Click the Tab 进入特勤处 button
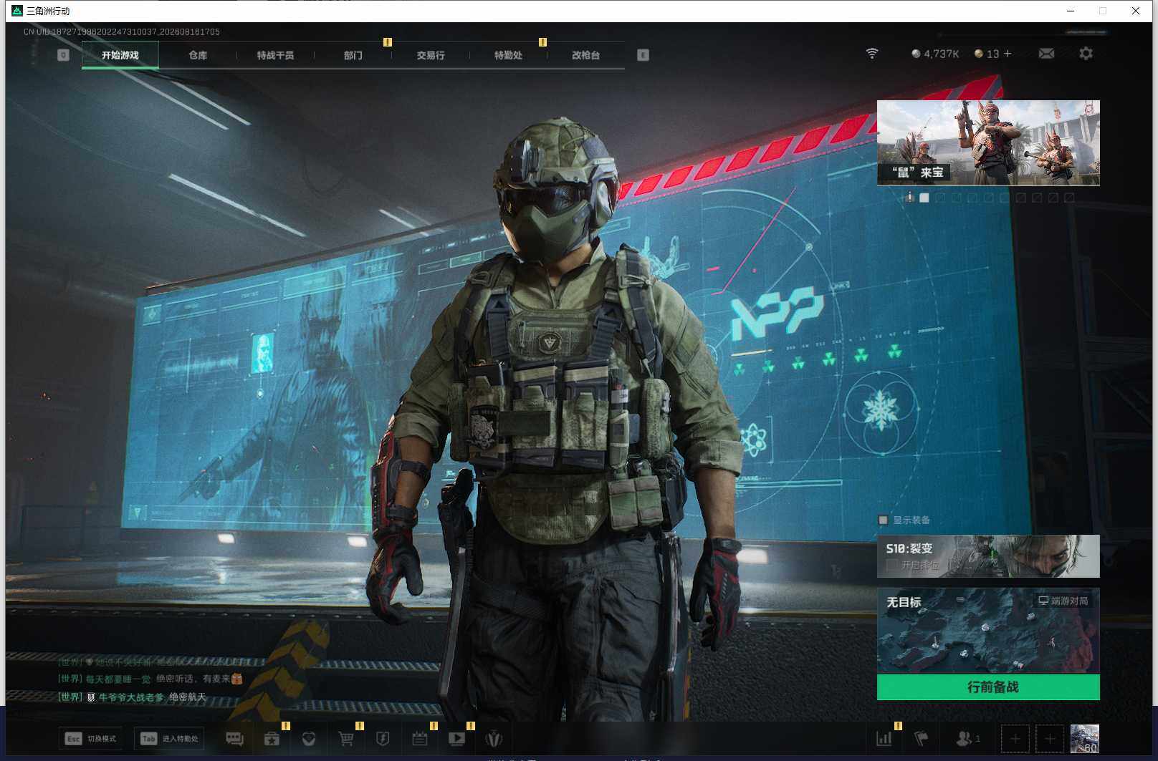The image size is (1158, 761). pos(169,739)
